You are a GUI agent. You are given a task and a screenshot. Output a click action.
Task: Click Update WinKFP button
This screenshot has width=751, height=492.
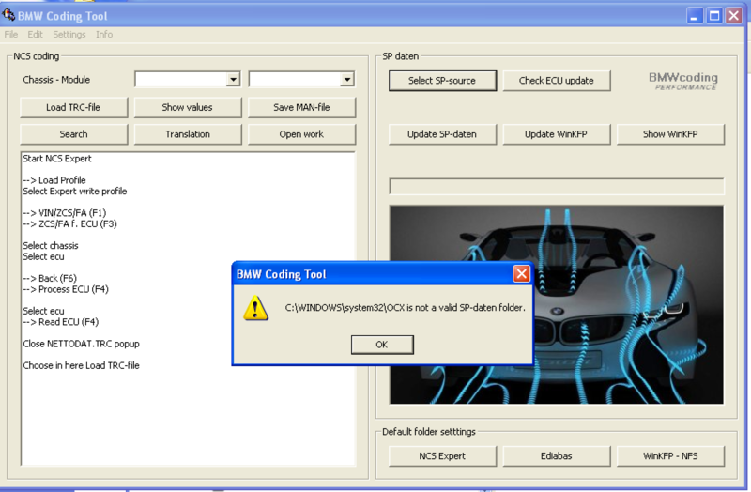[x=557, y=134]
